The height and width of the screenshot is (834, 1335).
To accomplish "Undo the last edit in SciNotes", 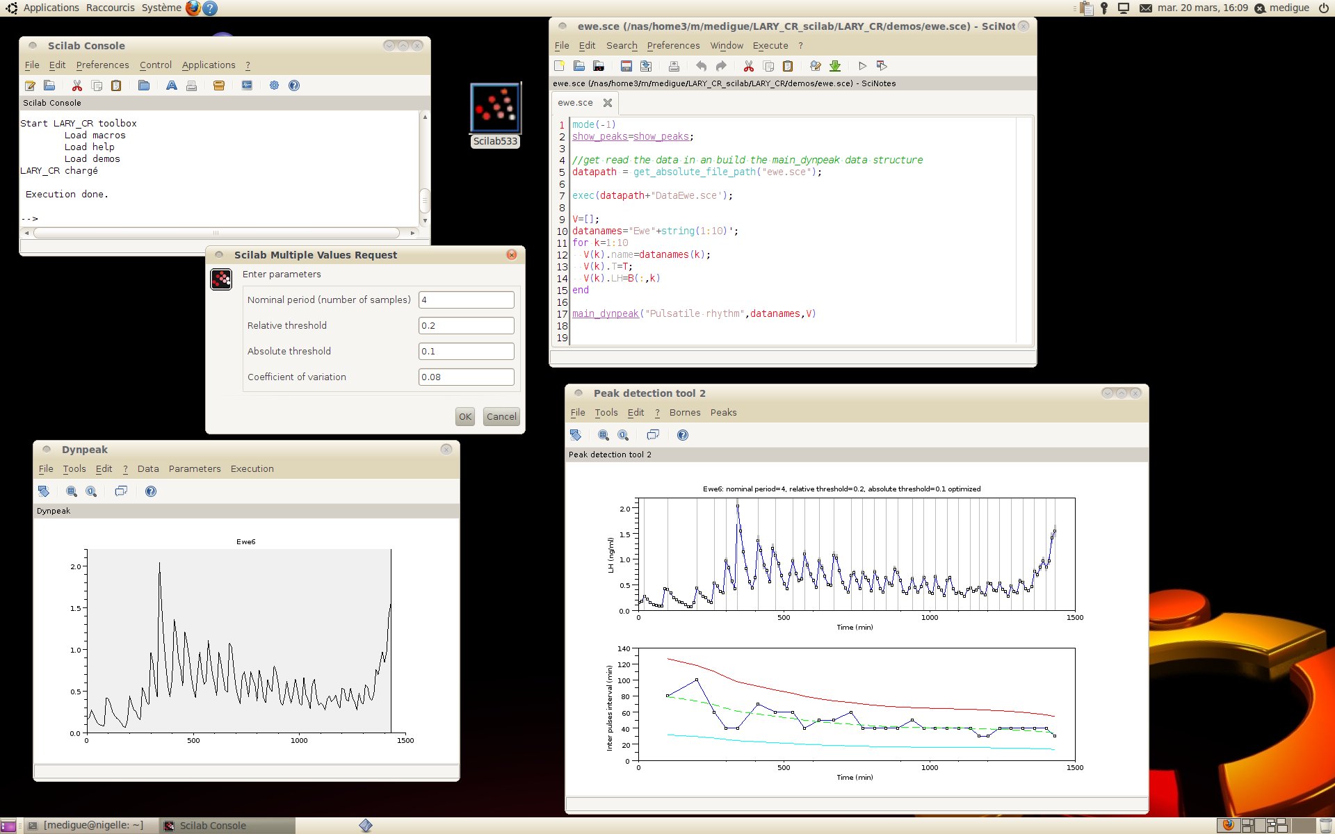I will (x=701, y=66).
